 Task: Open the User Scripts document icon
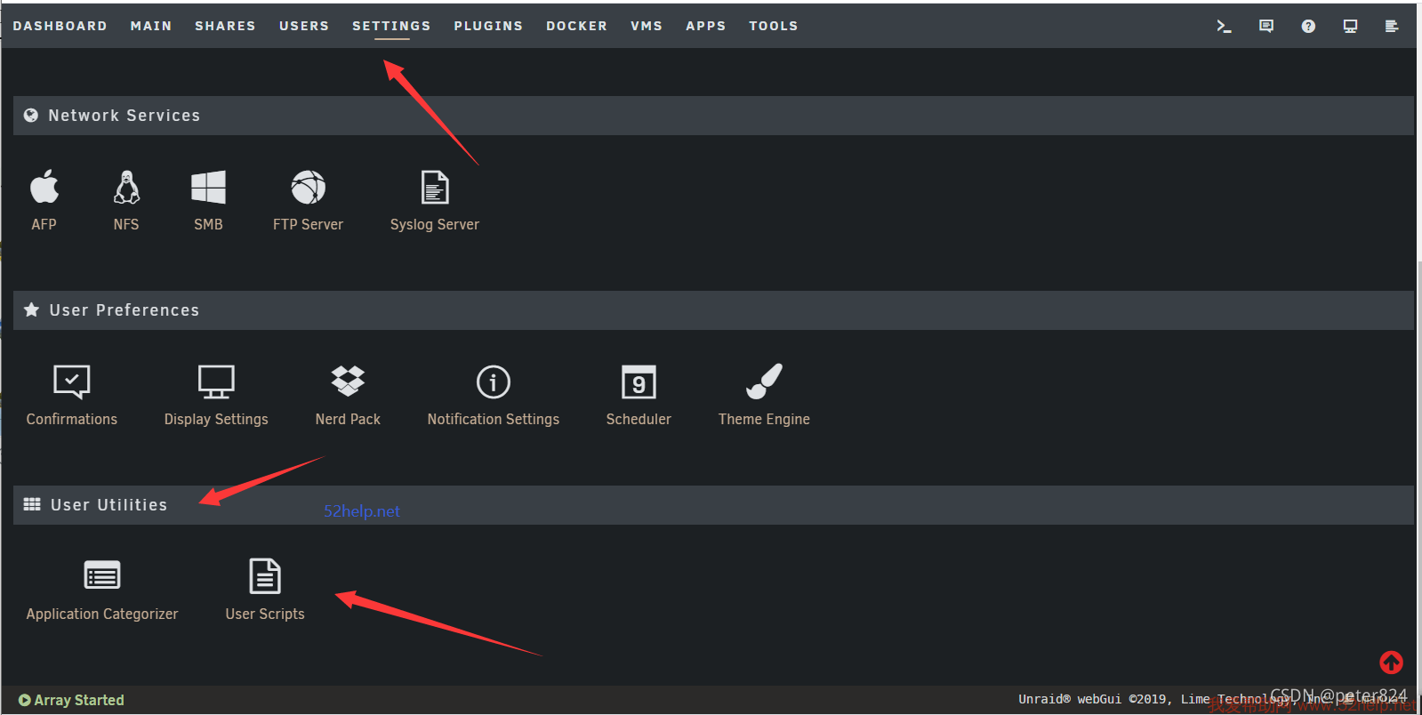coord(265,575)
